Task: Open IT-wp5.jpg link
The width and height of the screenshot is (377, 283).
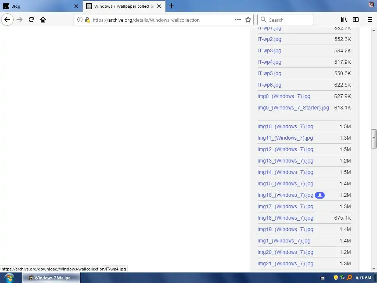Action: point(269,73)
